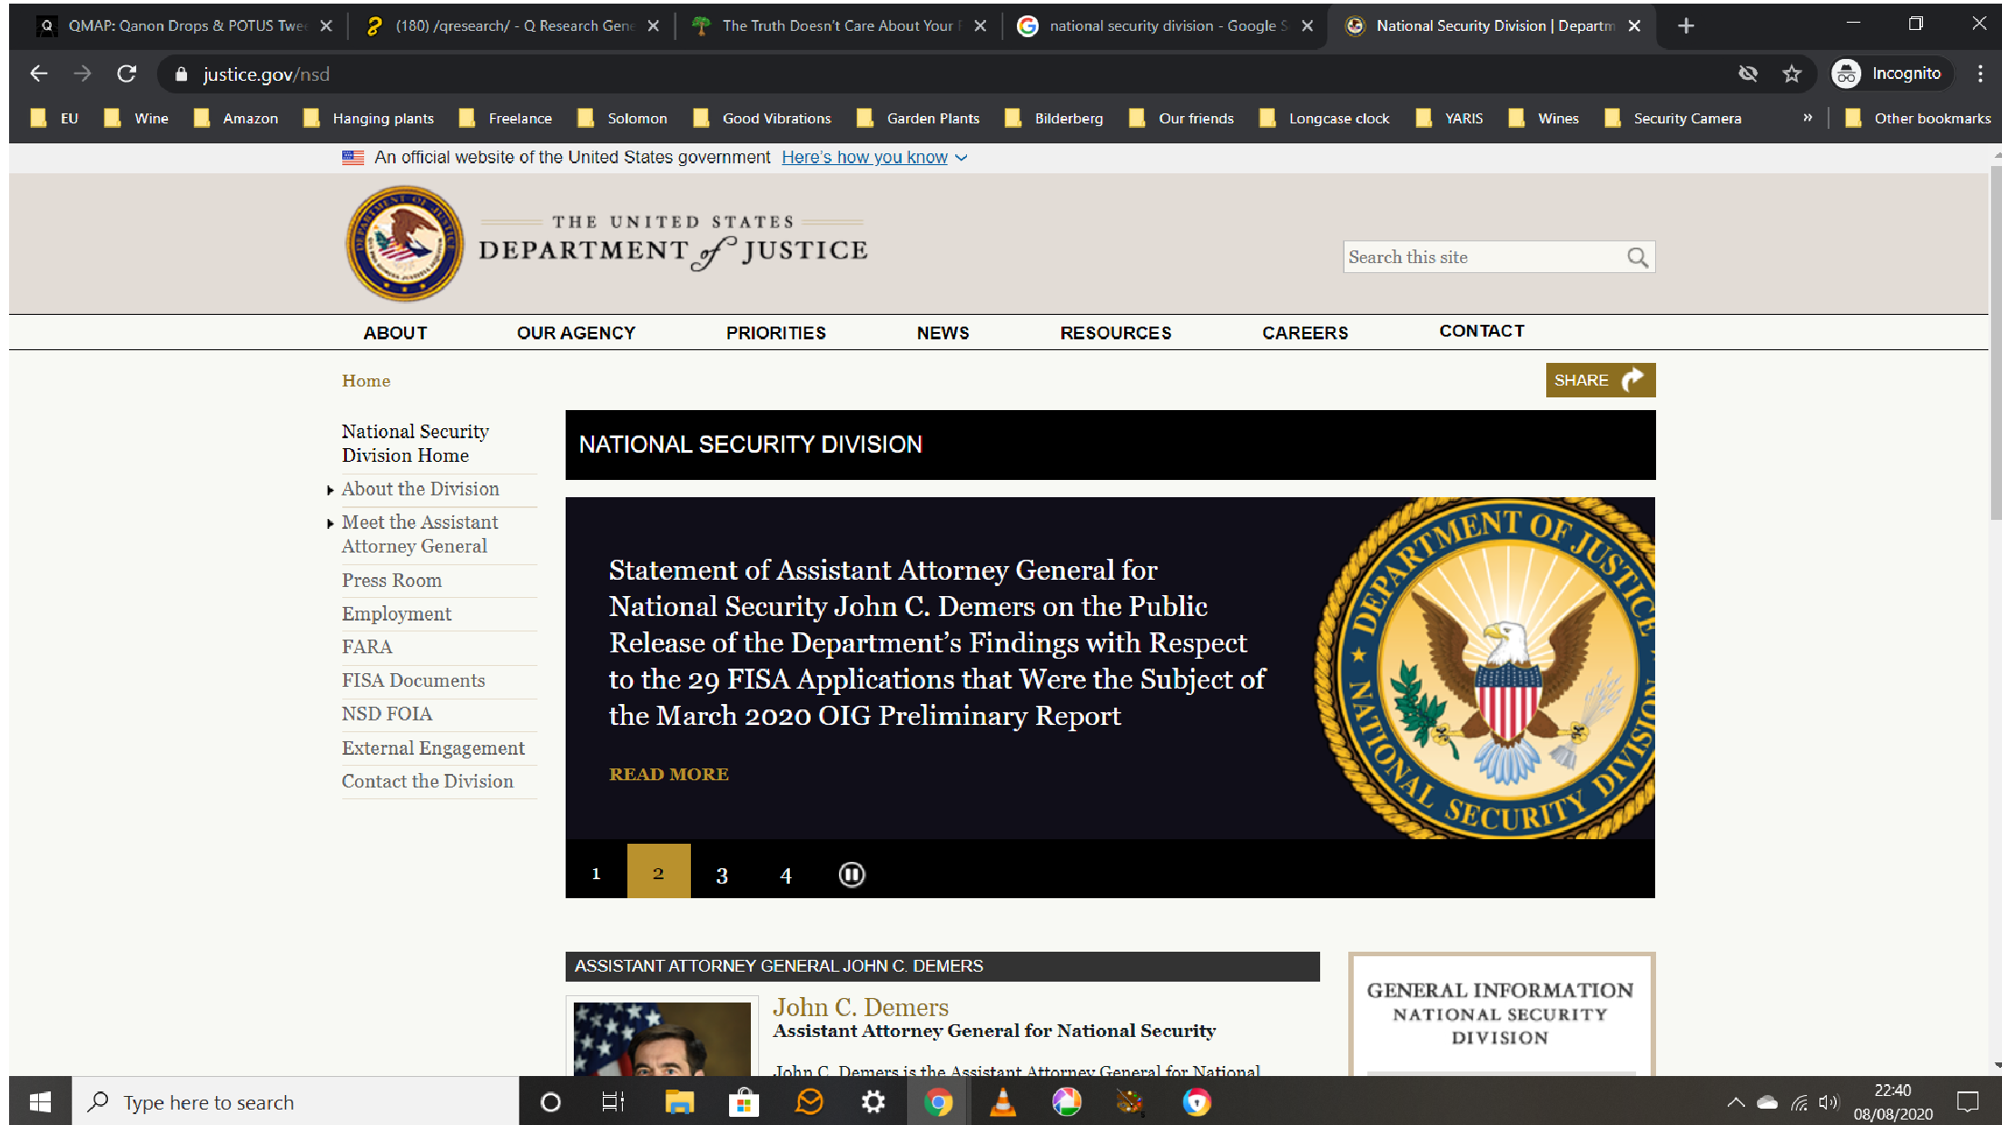Open the Press Room link
Screen dimensions: 2002x1125
391,581
